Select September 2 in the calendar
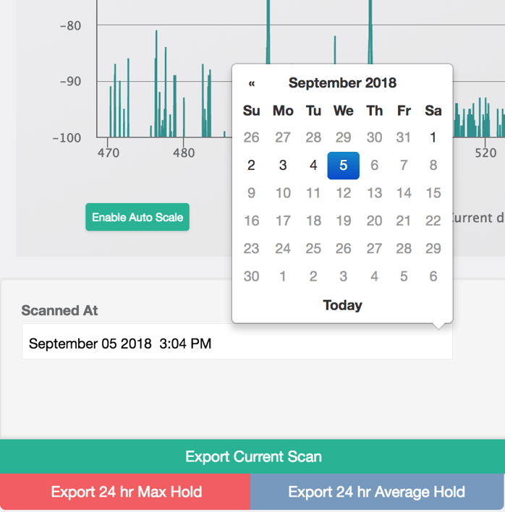The width and height of the screenshot is (505, 512). coord(251,165)
